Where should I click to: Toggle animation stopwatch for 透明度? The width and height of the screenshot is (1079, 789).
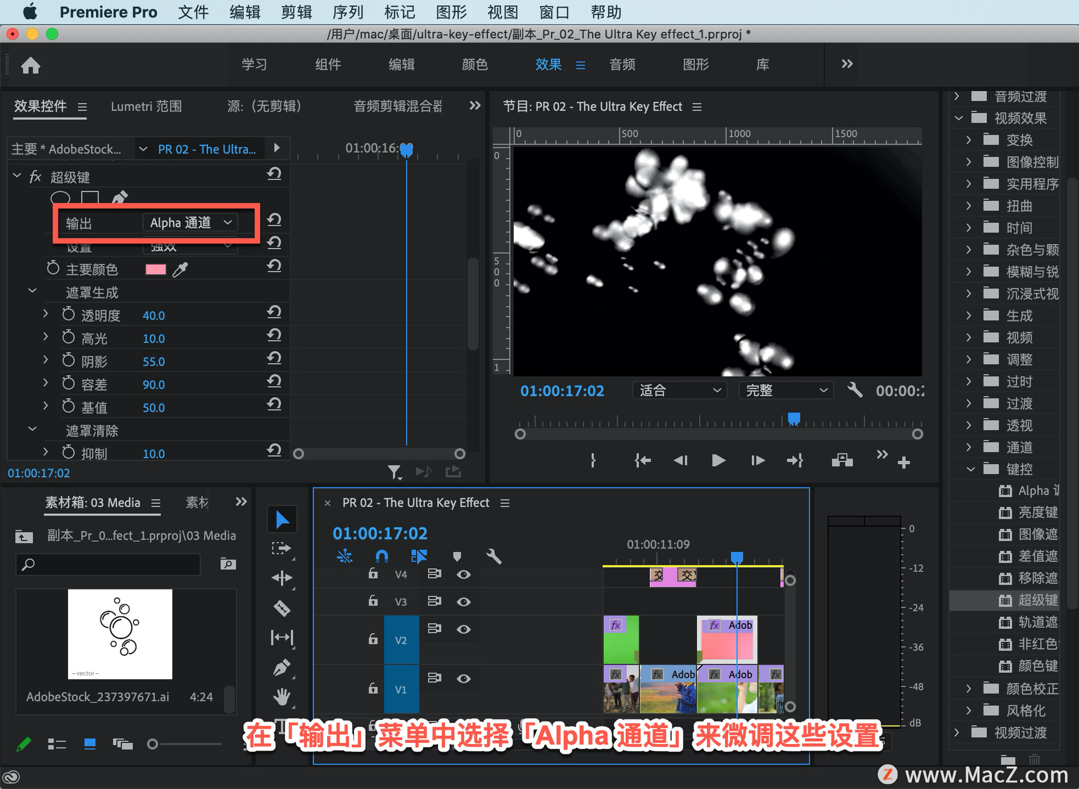(x=68, y=314)
